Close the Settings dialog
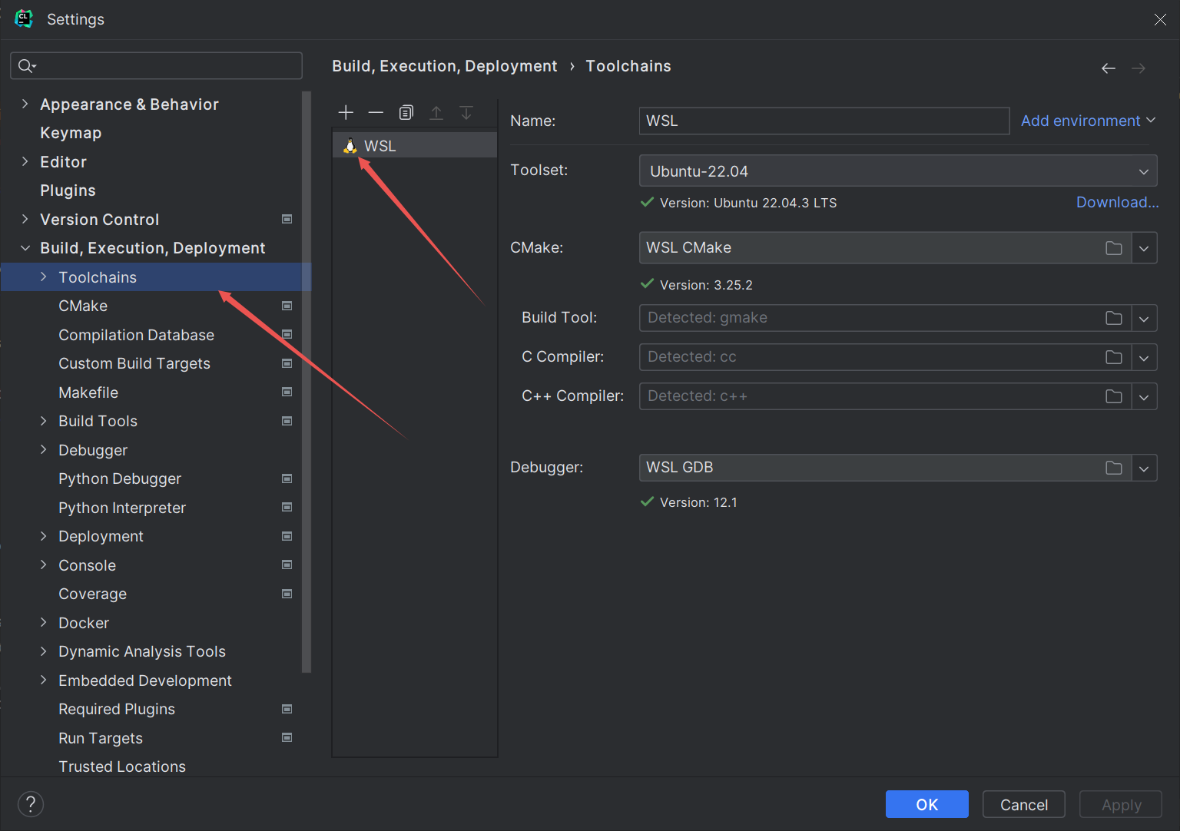Viewport: 1180px width, 831px height. click(1160, 19)
